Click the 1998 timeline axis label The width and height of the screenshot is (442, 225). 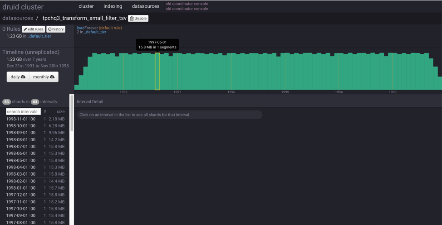tap(123, 92)
